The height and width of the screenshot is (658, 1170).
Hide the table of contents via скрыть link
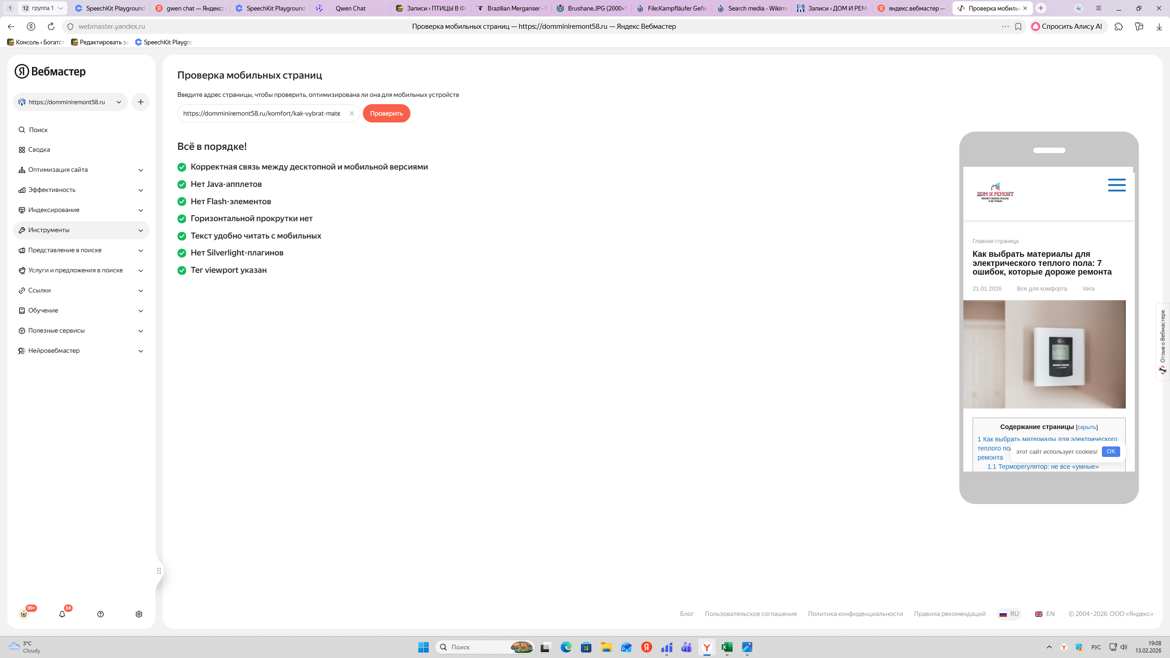pos(1086,427)
